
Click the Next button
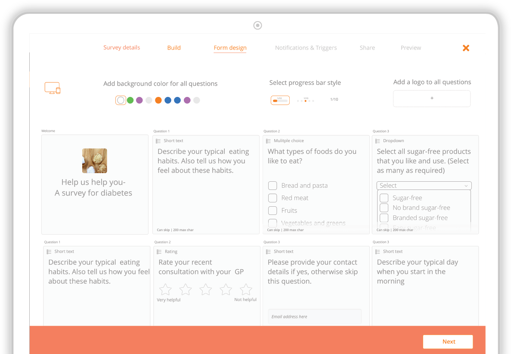tap(448, 342)
